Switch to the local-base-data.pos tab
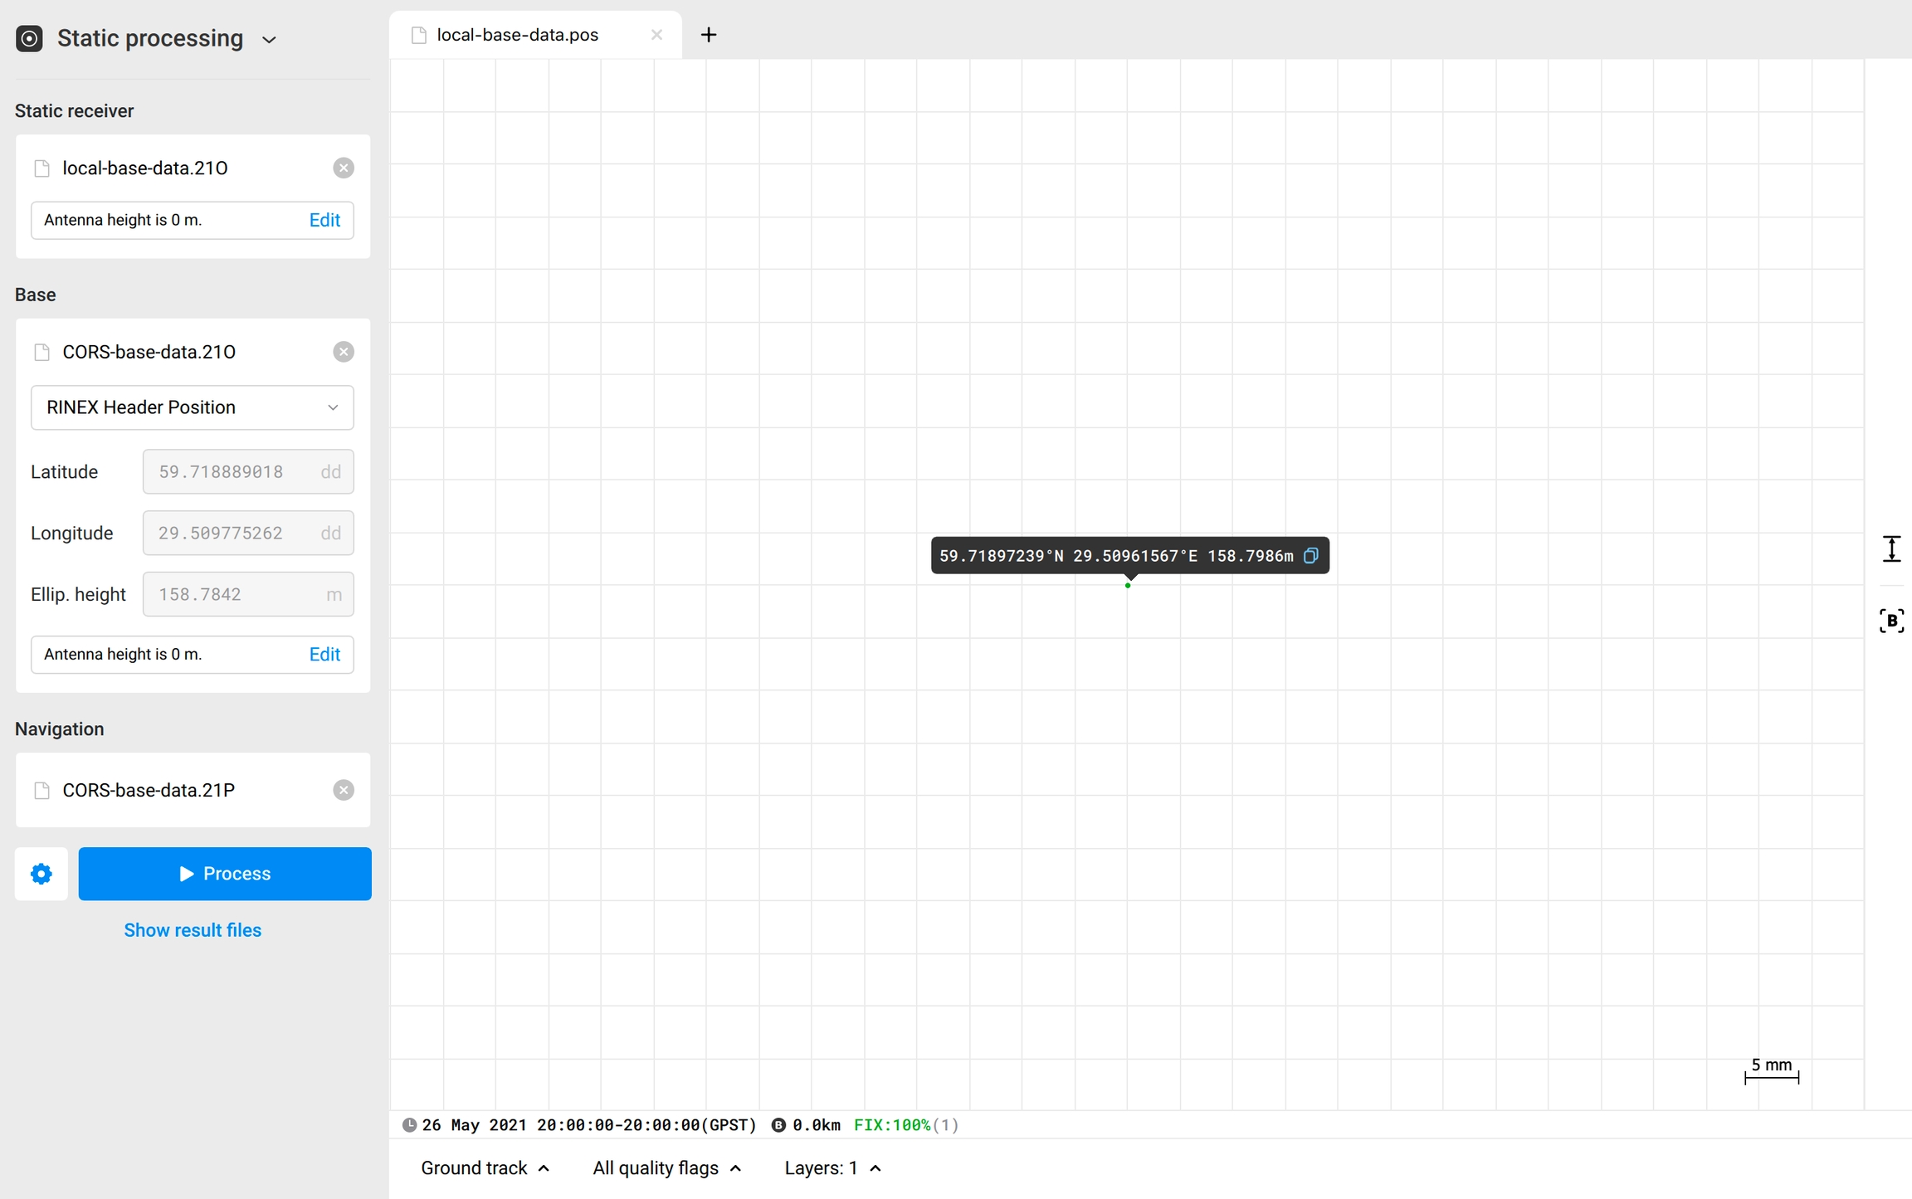The image size is (1912, 1199). click(518, 35)
